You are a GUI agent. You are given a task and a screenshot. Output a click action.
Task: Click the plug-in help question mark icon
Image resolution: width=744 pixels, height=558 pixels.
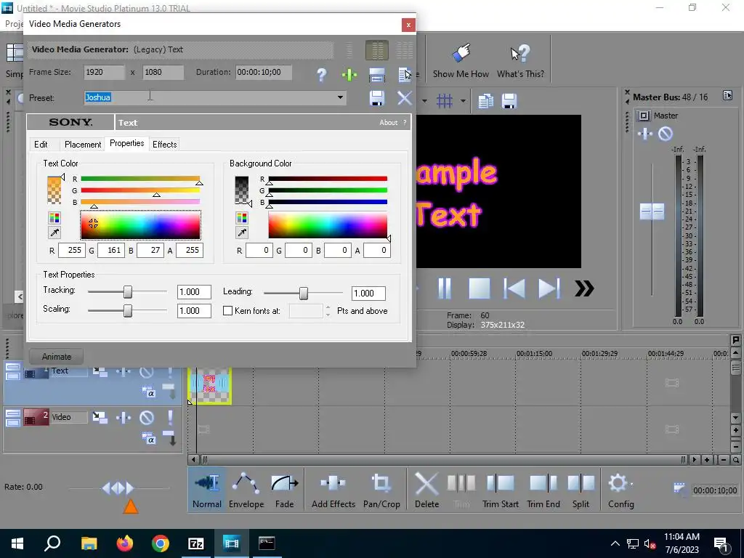click(321, 75)
